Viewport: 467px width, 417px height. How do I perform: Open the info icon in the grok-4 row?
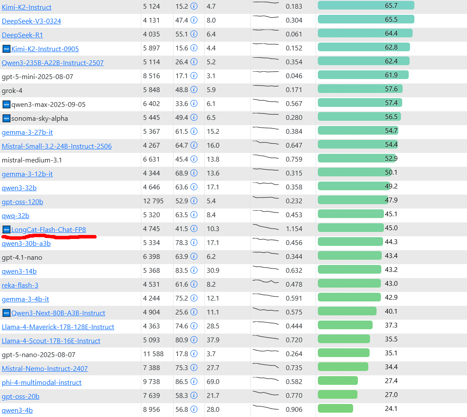(194, 89)
